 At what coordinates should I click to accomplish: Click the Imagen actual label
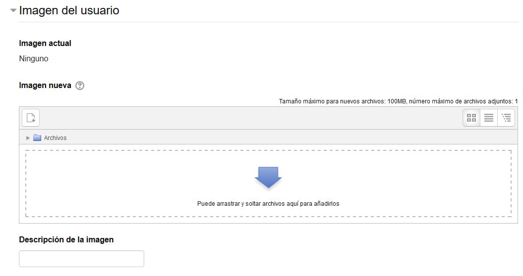pos(45,44)
